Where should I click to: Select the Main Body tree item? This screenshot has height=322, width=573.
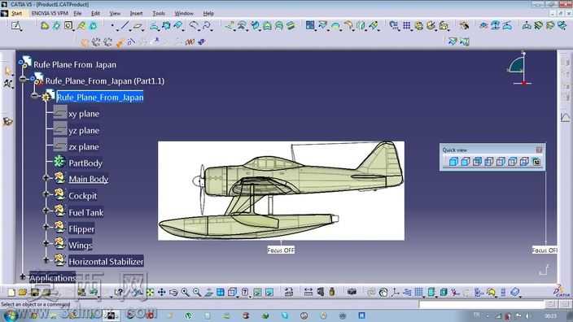[x=89, y=179]
